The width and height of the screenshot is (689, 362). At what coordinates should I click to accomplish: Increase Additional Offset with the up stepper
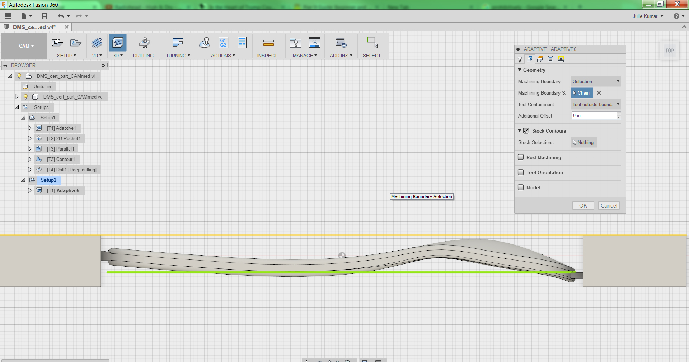619,114
